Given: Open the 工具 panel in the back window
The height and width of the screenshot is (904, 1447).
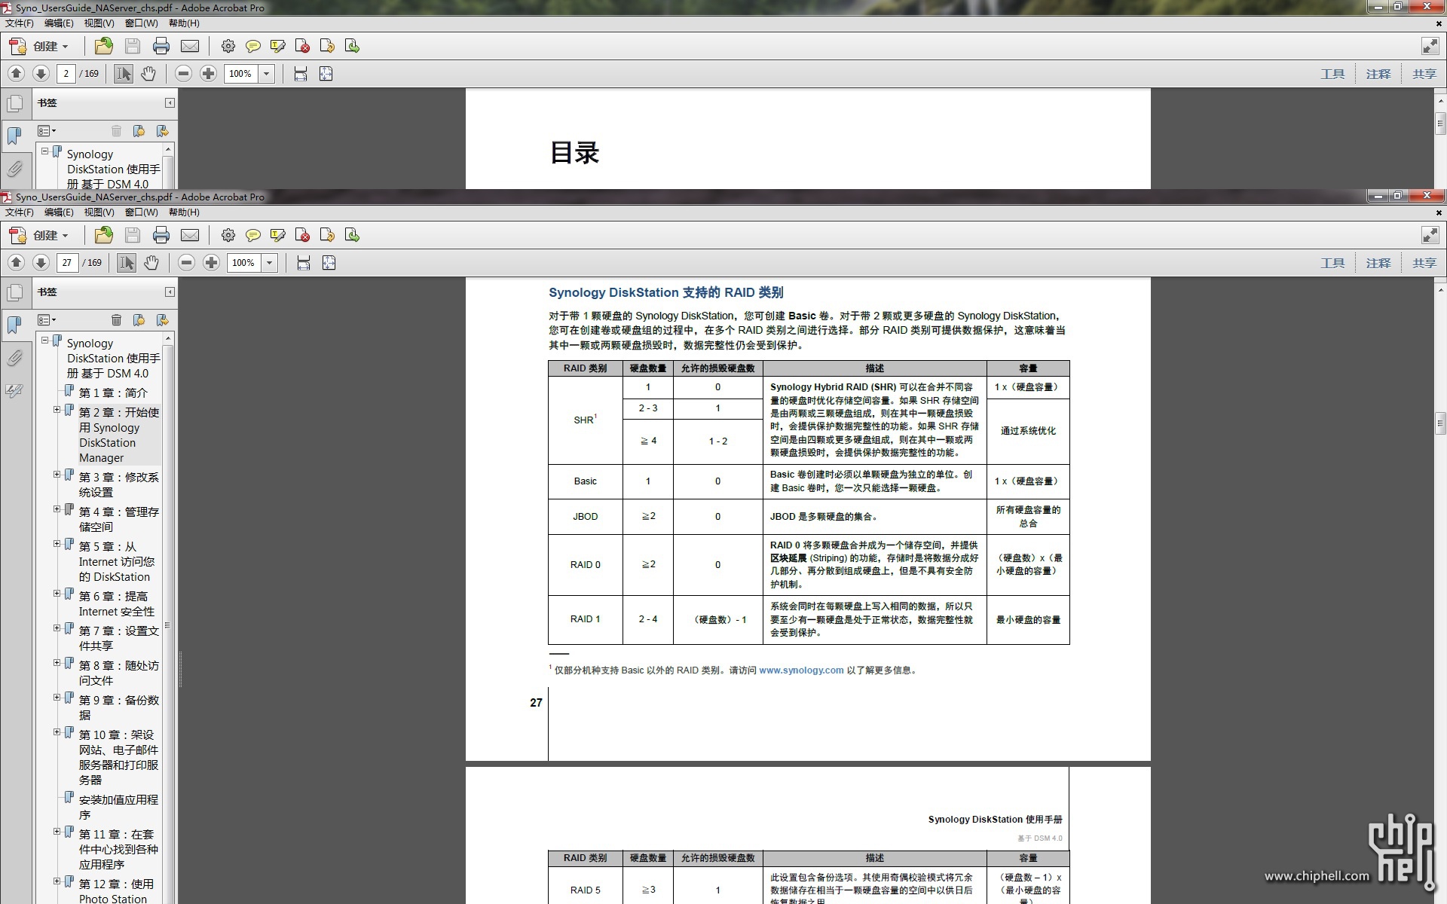Looking at the screenshot, I should [1332, 74].
